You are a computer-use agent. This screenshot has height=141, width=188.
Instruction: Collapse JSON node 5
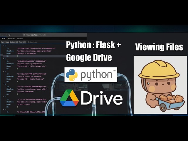point(4,71)
